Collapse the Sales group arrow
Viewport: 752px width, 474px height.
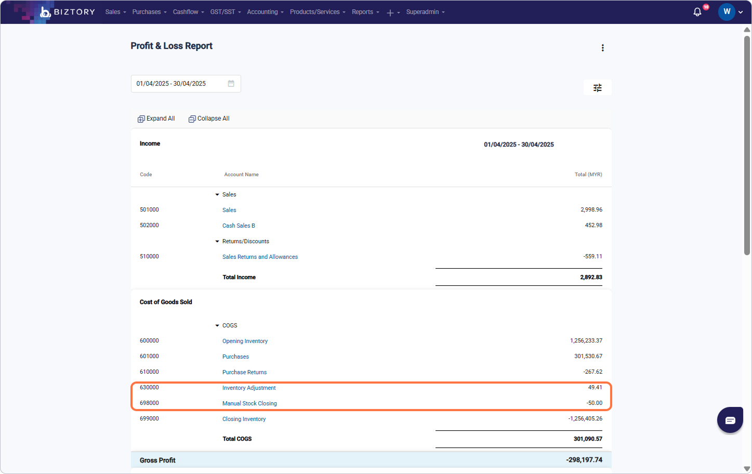coord(217,194)
